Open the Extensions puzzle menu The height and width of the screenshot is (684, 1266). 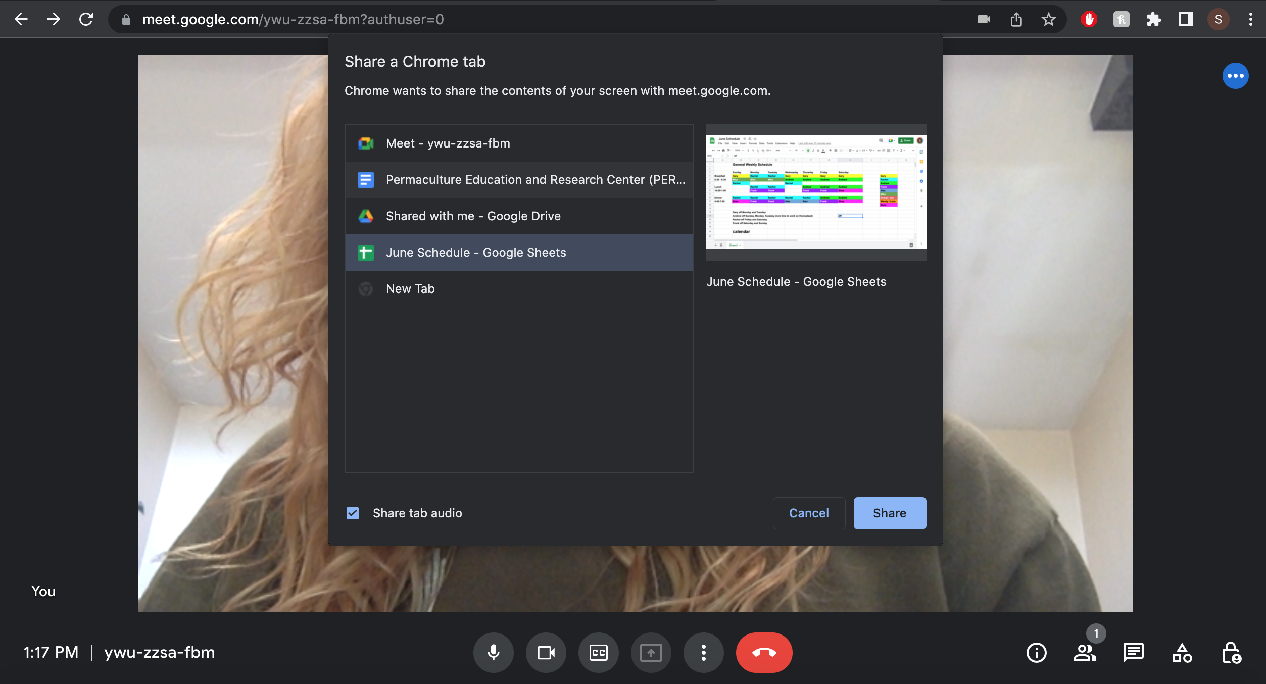1153,19
